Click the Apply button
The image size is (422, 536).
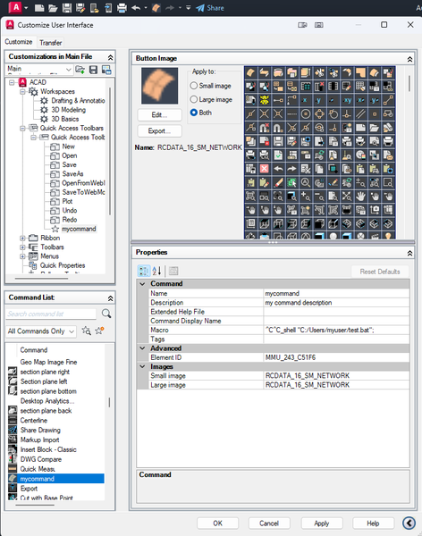322,523
